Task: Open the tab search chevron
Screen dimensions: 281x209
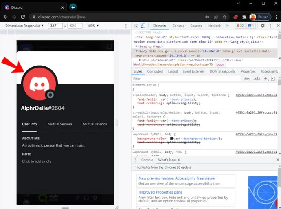Action: click(x=238, y=3)
